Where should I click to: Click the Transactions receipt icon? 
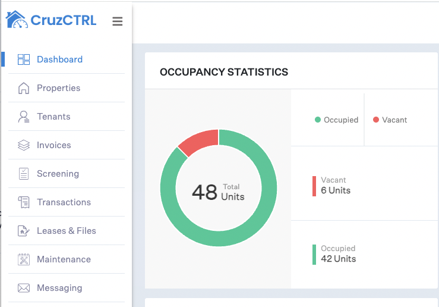click(24, 202)
